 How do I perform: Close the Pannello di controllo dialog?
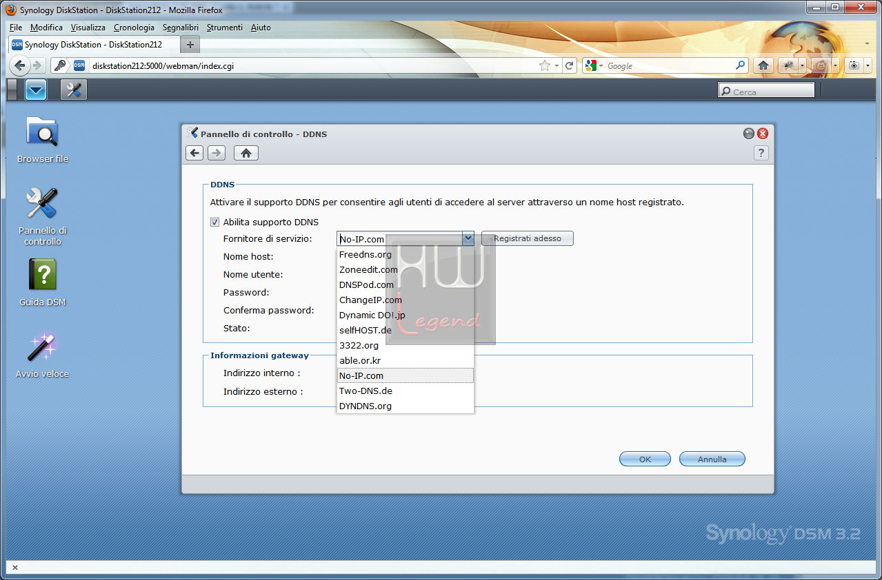[x=763, y=134]
